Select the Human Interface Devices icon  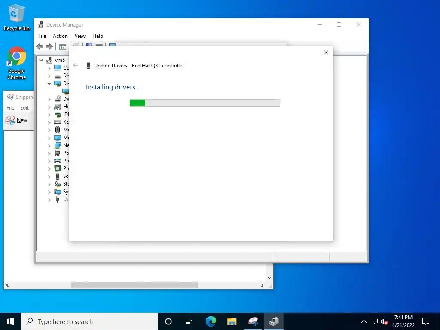click(x=58, y=107)
